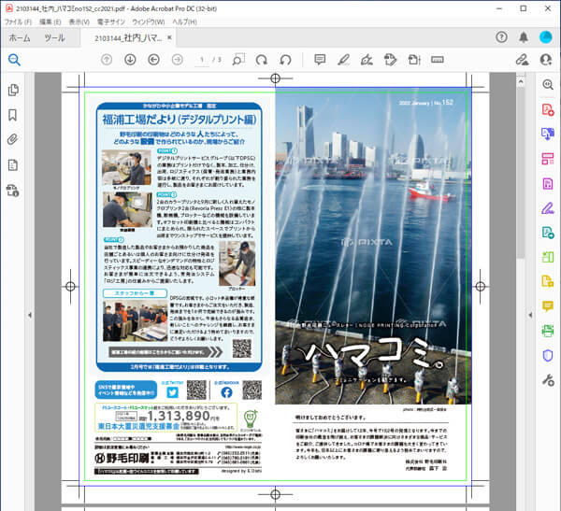This screenshot has width=561, height=511.
Task: Open the account profile avatar
Action: pos(546,36)
